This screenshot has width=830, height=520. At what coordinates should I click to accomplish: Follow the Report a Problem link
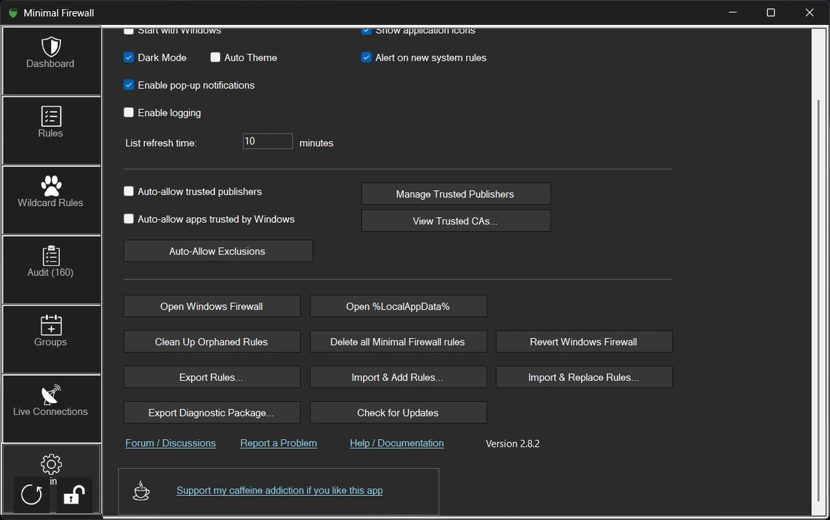point(279,443)
